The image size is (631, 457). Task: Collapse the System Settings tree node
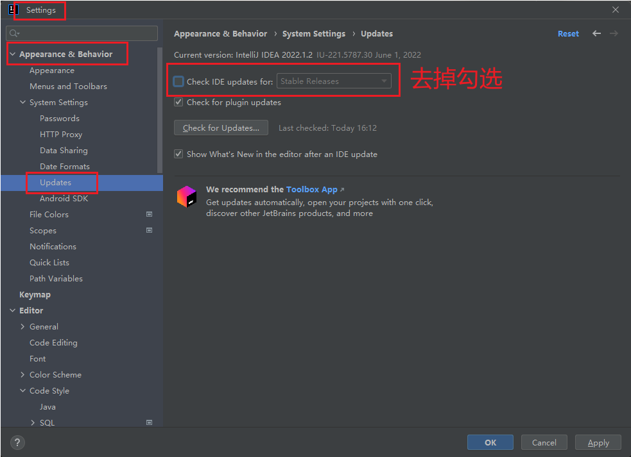pyautogui.click(x=22, y=102)
